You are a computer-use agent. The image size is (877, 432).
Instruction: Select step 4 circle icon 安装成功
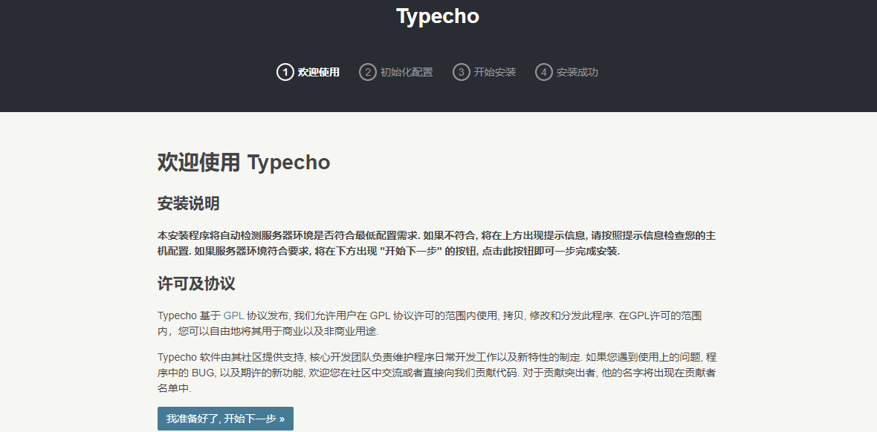point(543,72)
